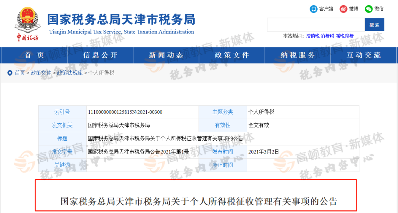This screenshot has width=398, height=213.
Task: Select the 政策文件 navigation tab
Action: [x=231, y=55]
